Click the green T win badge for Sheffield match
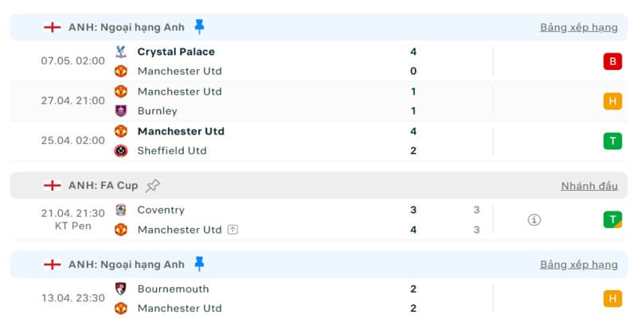The image size is (637, 318). pyautogui.click(x=612, y=141)
